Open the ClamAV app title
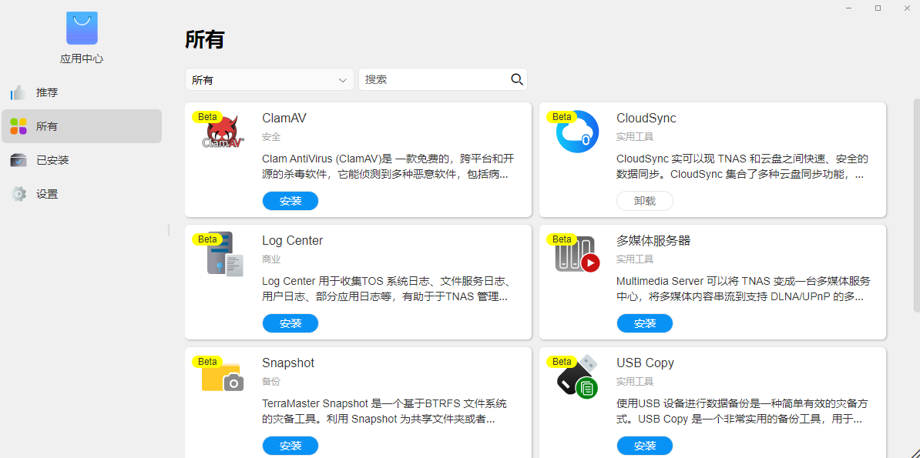The height and width of the screenshot is (458, 920). coord(284,118)
